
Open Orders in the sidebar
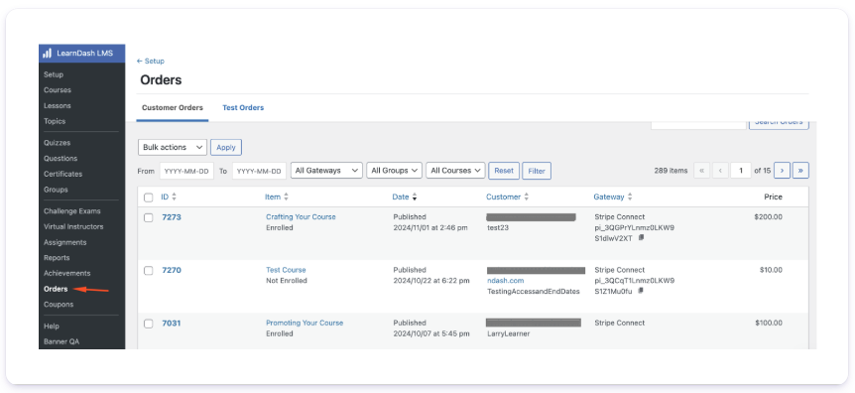pyautogui.click(x=56, y=289)
